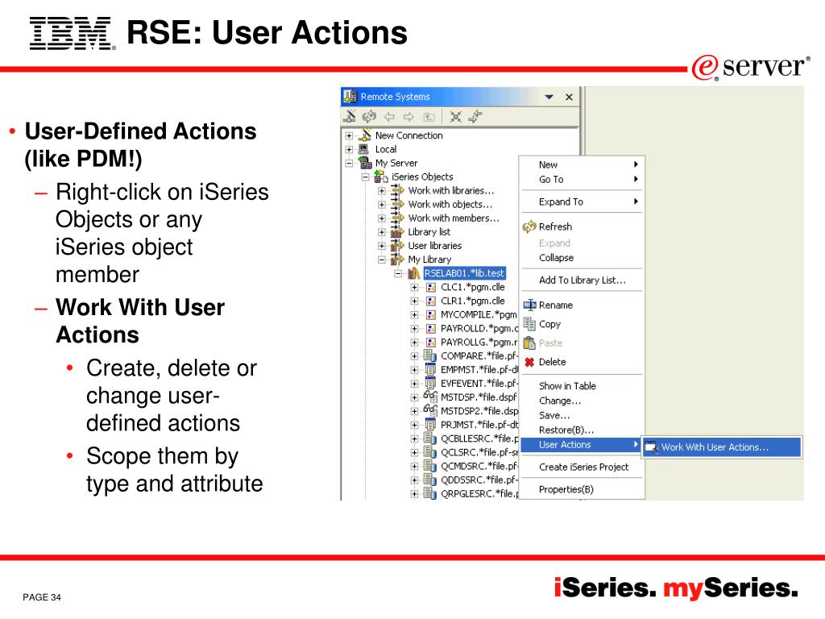This screenshot has width=825, height=619.
Task: Collapse the My Server node
Action: click(350, 163)
